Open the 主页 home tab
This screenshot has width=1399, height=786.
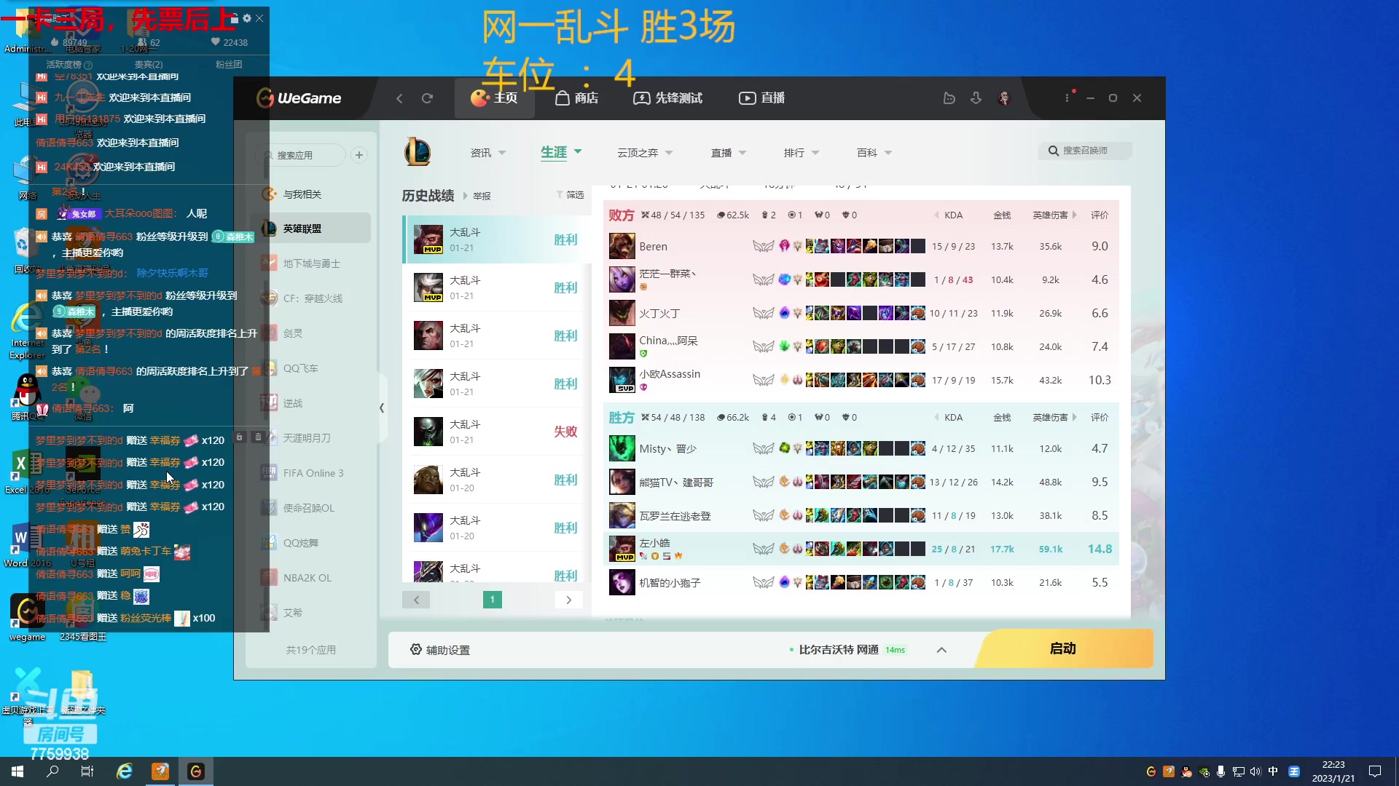tap(494, 98)
